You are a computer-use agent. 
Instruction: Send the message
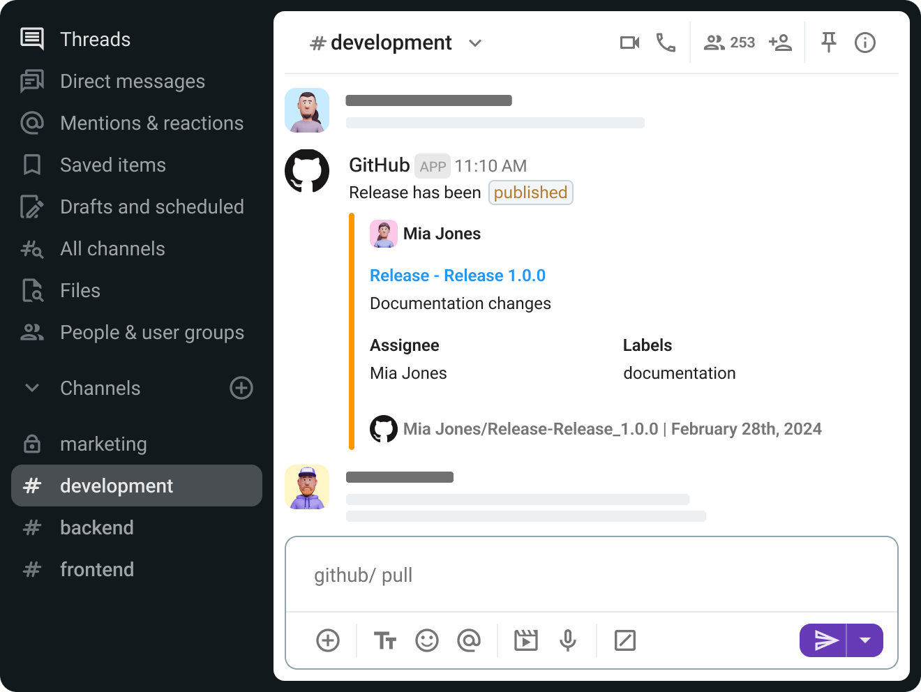(x=823, y=640)
